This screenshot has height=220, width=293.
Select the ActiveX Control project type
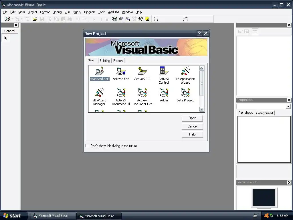coord(164,75)
